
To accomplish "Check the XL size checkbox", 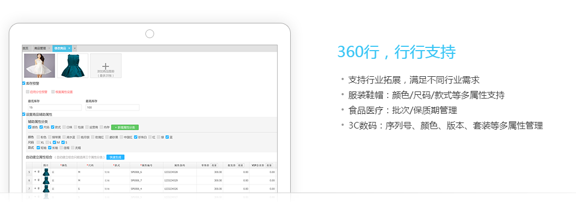I will pos(38,142).
